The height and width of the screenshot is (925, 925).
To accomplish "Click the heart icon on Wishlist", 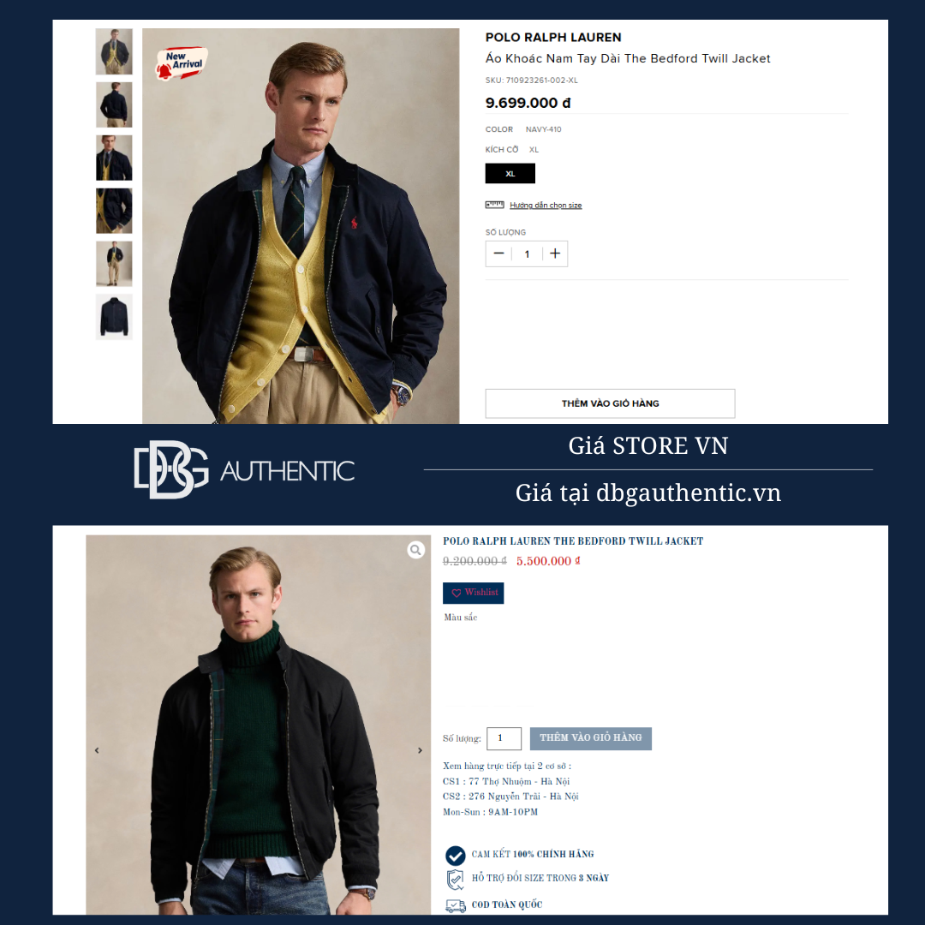I will 456,593.
